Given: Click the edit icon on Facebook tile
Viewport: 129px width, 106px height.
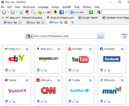Looking at the screenshot, I should pos(101,70).
